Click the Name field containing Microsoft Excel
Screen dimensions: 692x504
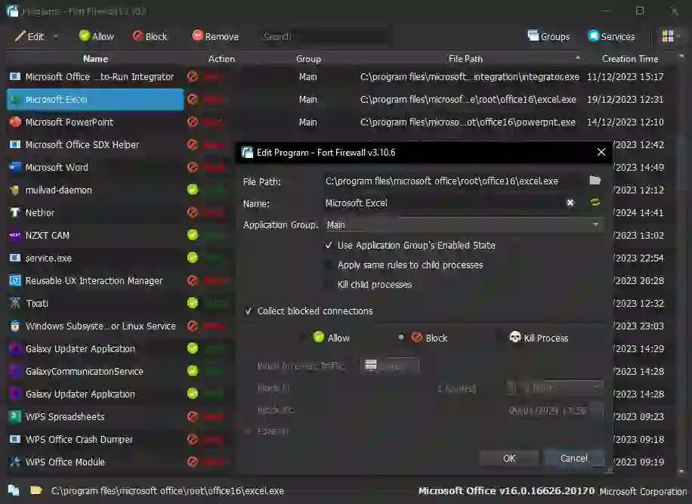pos(443,203)
